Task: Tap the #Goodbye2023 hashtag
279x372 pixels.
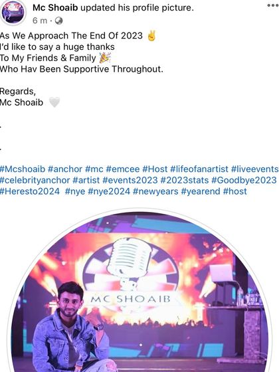Action: [x=244, y=180]
